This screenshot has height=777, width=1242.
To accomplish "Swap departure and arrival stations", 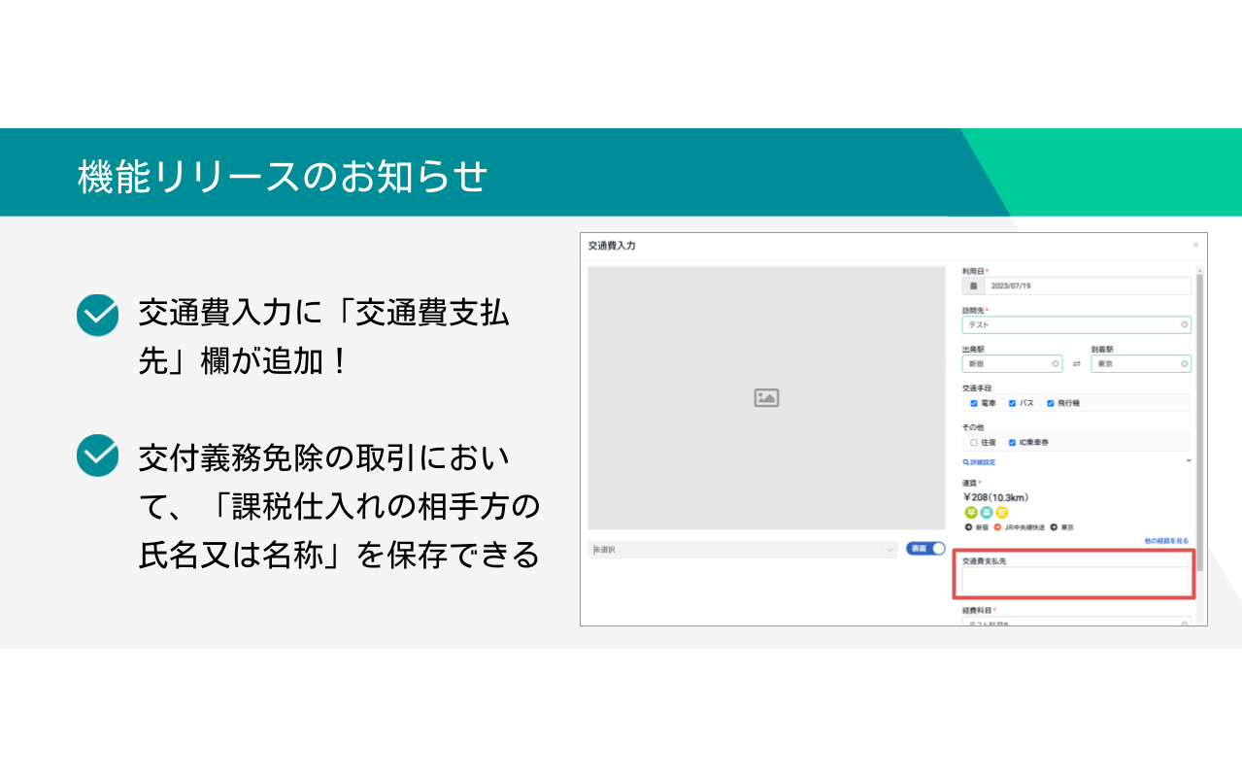I will pos(1076,364).
